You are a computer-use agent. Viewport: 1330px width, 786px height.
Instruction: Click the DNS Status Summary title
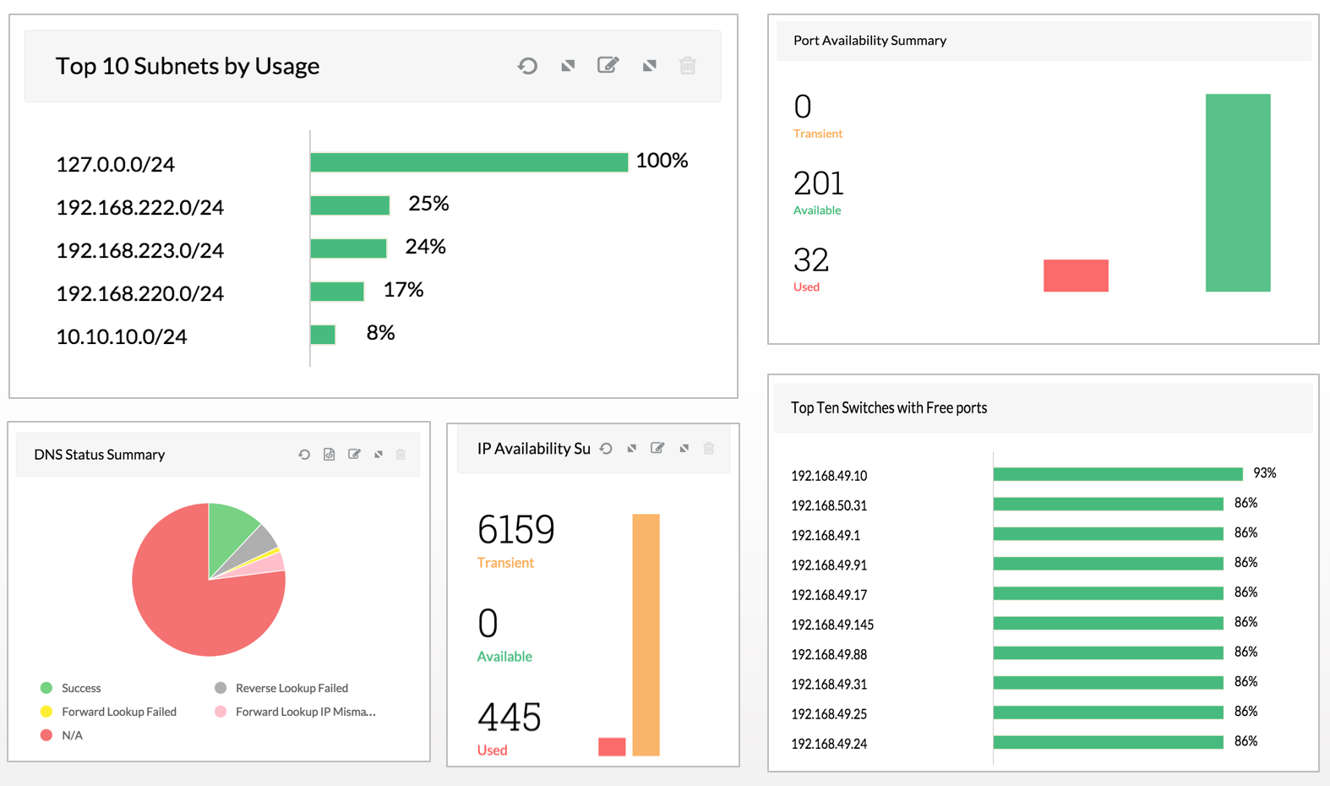(100, 455)
